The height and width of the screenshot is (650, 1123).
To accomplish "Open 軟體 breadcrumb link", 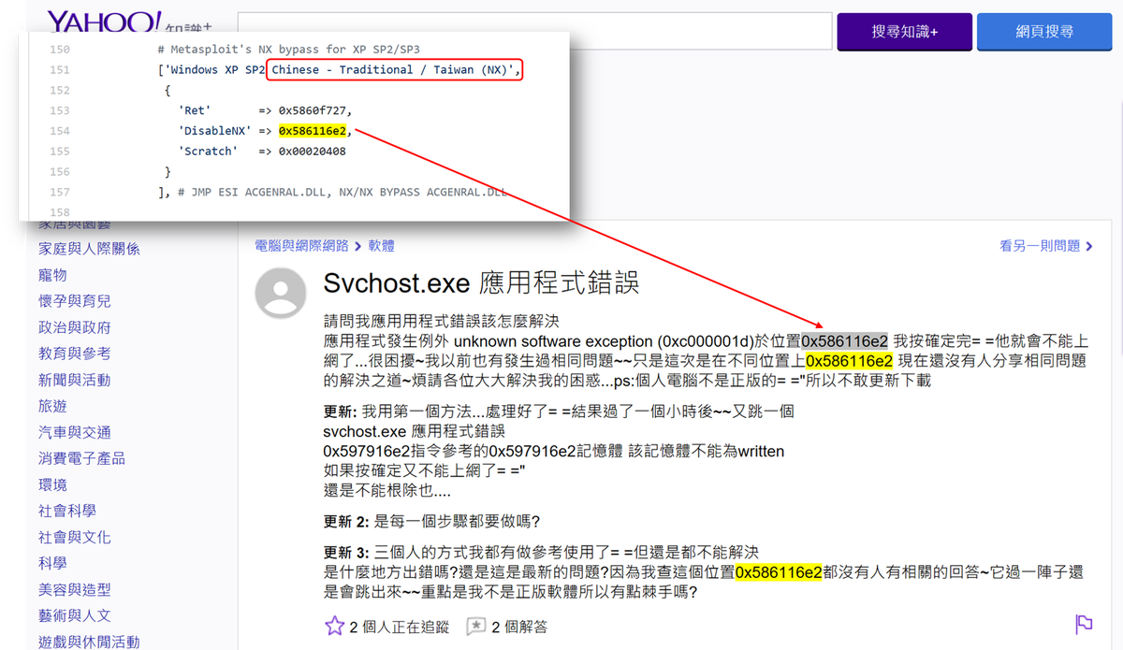I will point(381,246).
